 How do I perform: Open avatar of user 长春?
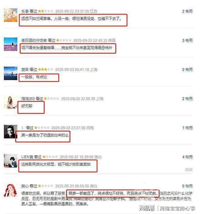11,15
